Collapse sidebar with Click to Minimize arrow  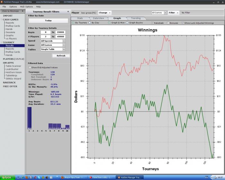point(22,11)
